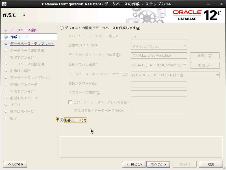The height and width of the screenshot is (170, 226).
Task: Close the Database Configuration Assistant window
Action: point(221,4)
